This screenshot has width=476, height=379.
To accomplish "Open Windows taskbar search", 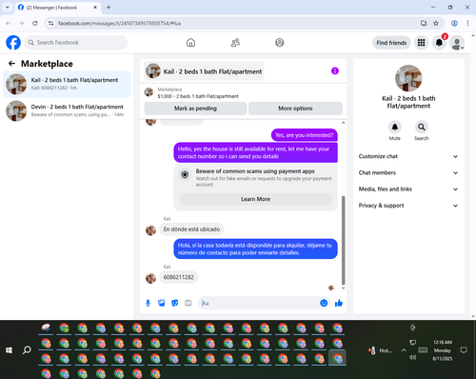I will [27, 349].
